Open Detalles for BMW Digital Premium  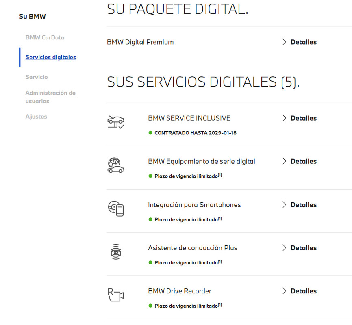[304, 42]
